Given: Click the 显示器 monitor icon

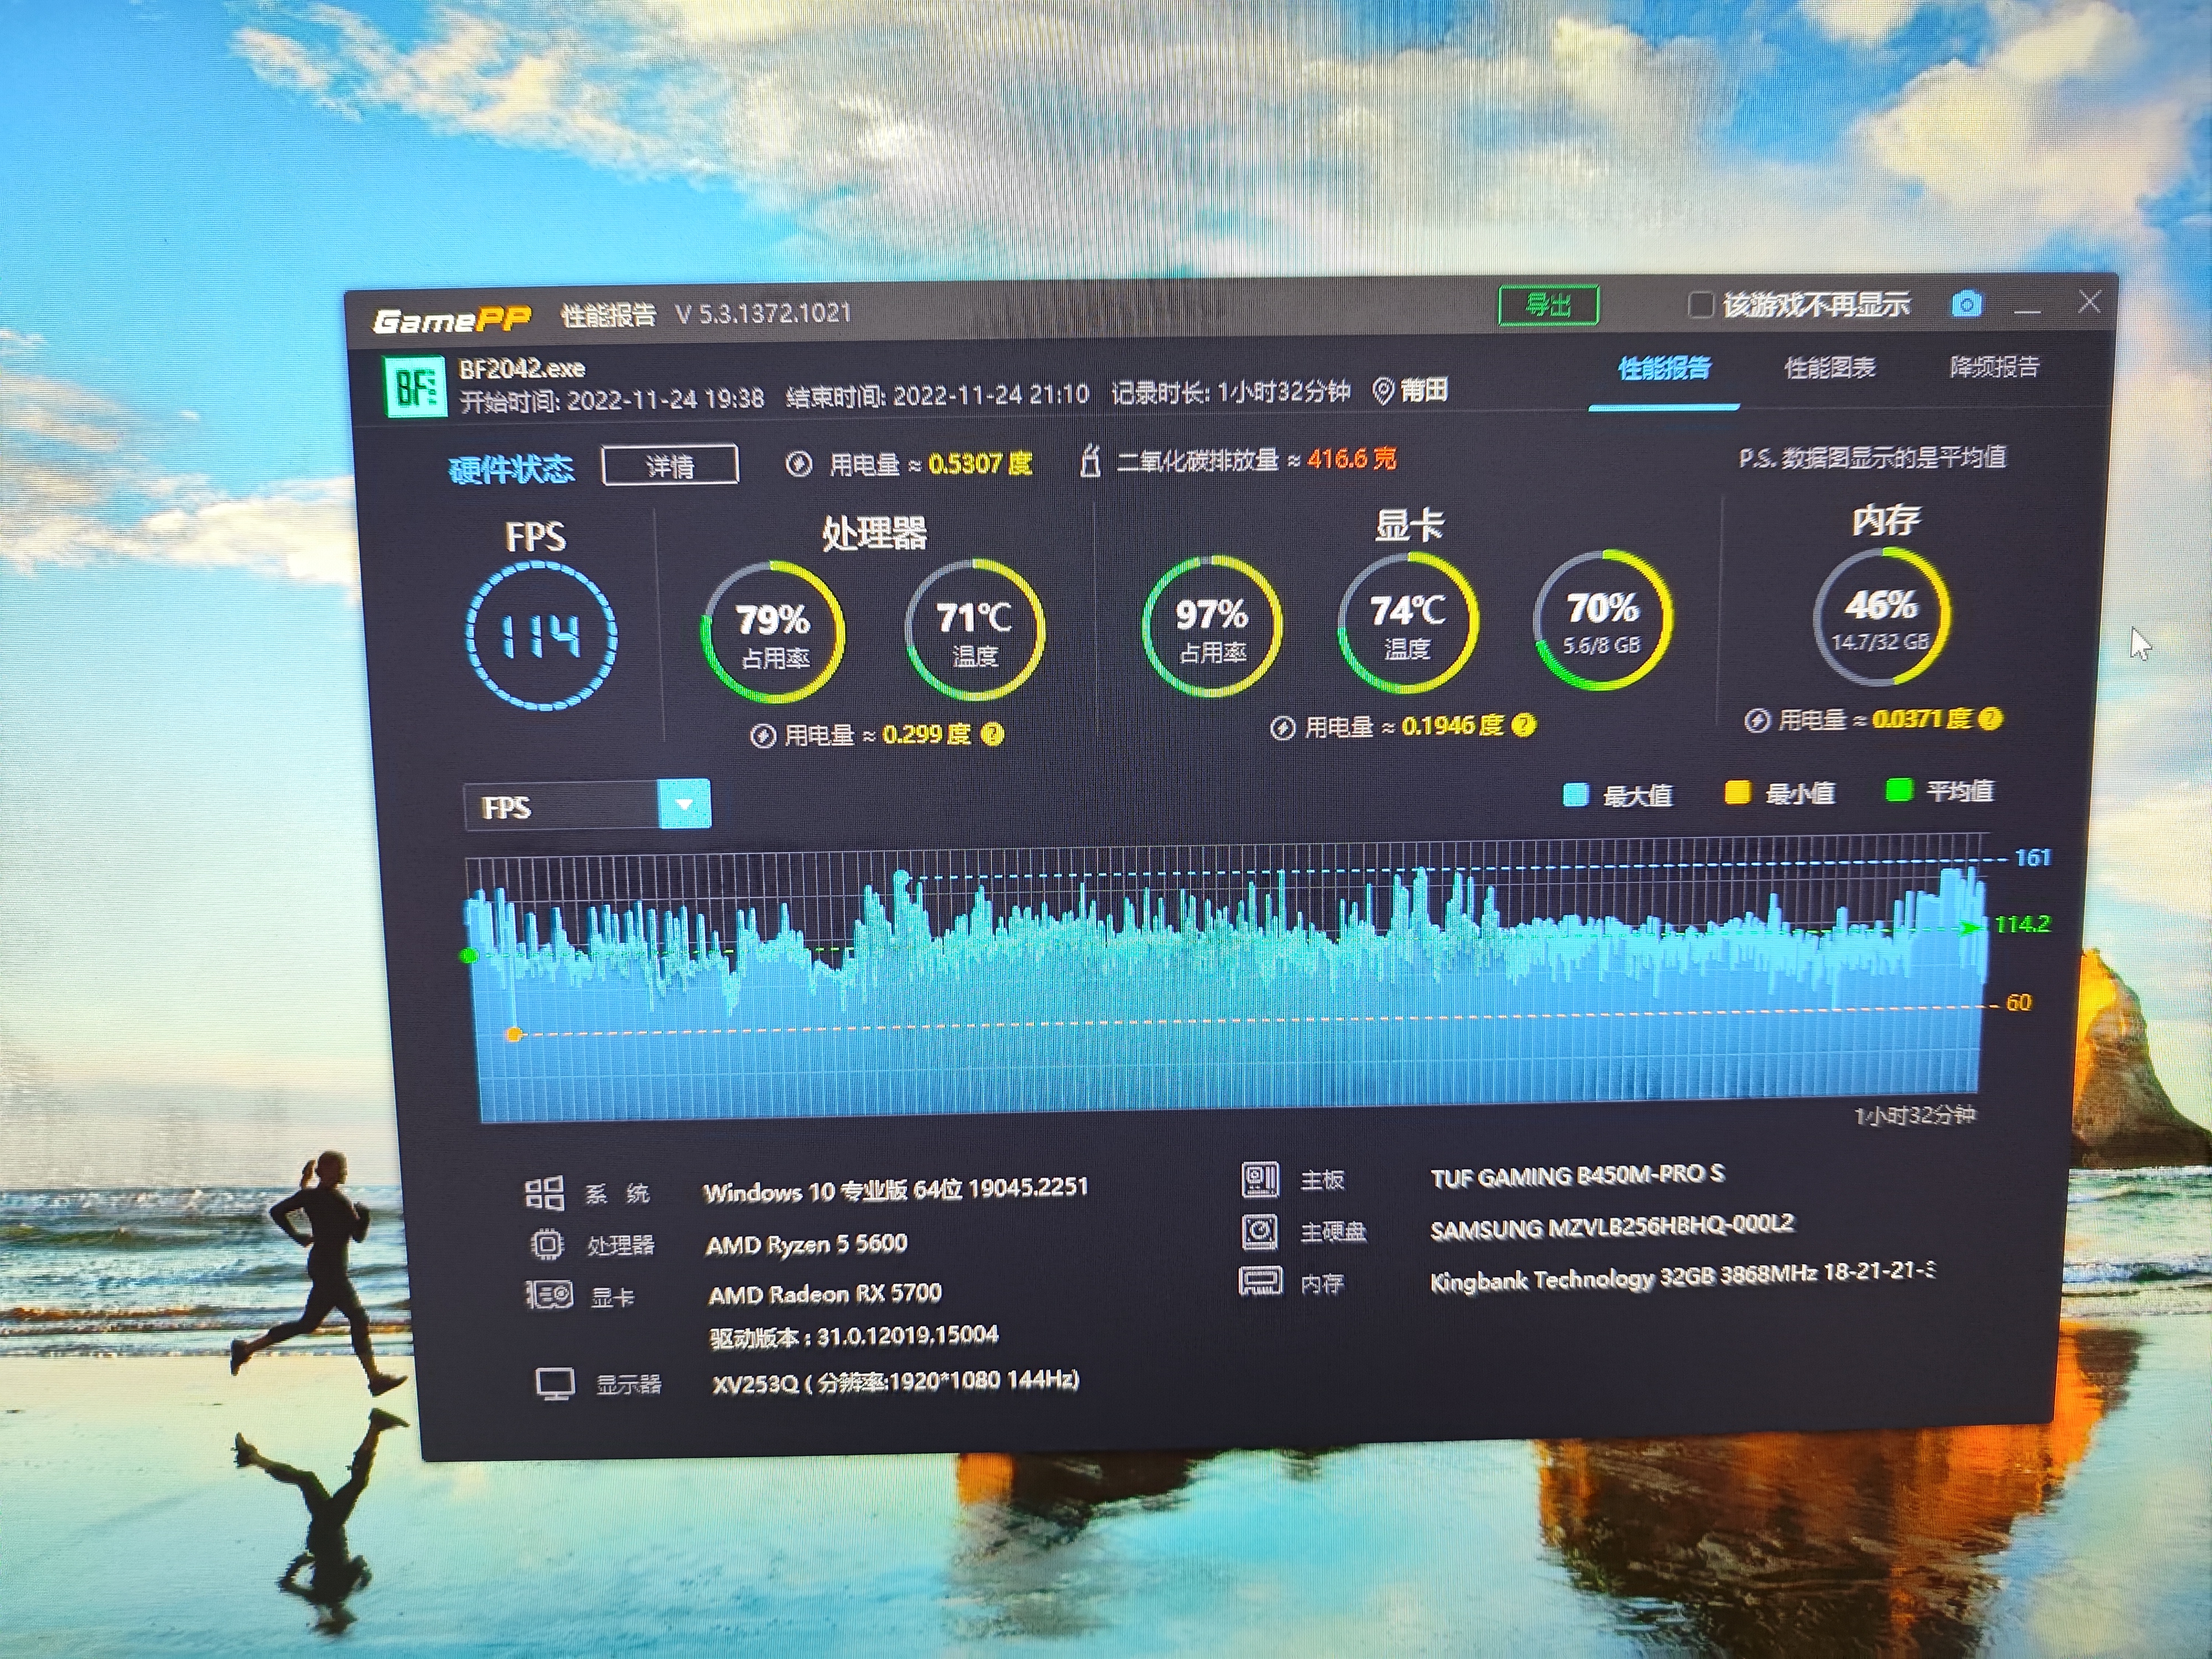Looking at the screenshot, I should pos(555,1384).
